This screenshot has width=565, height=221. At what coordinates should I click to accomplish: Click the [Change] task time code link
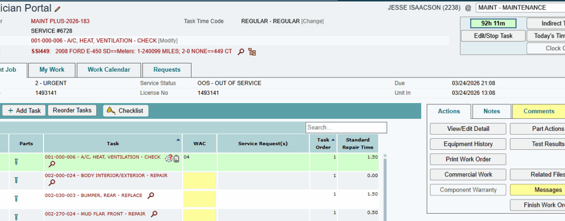(x=312, y=21)
